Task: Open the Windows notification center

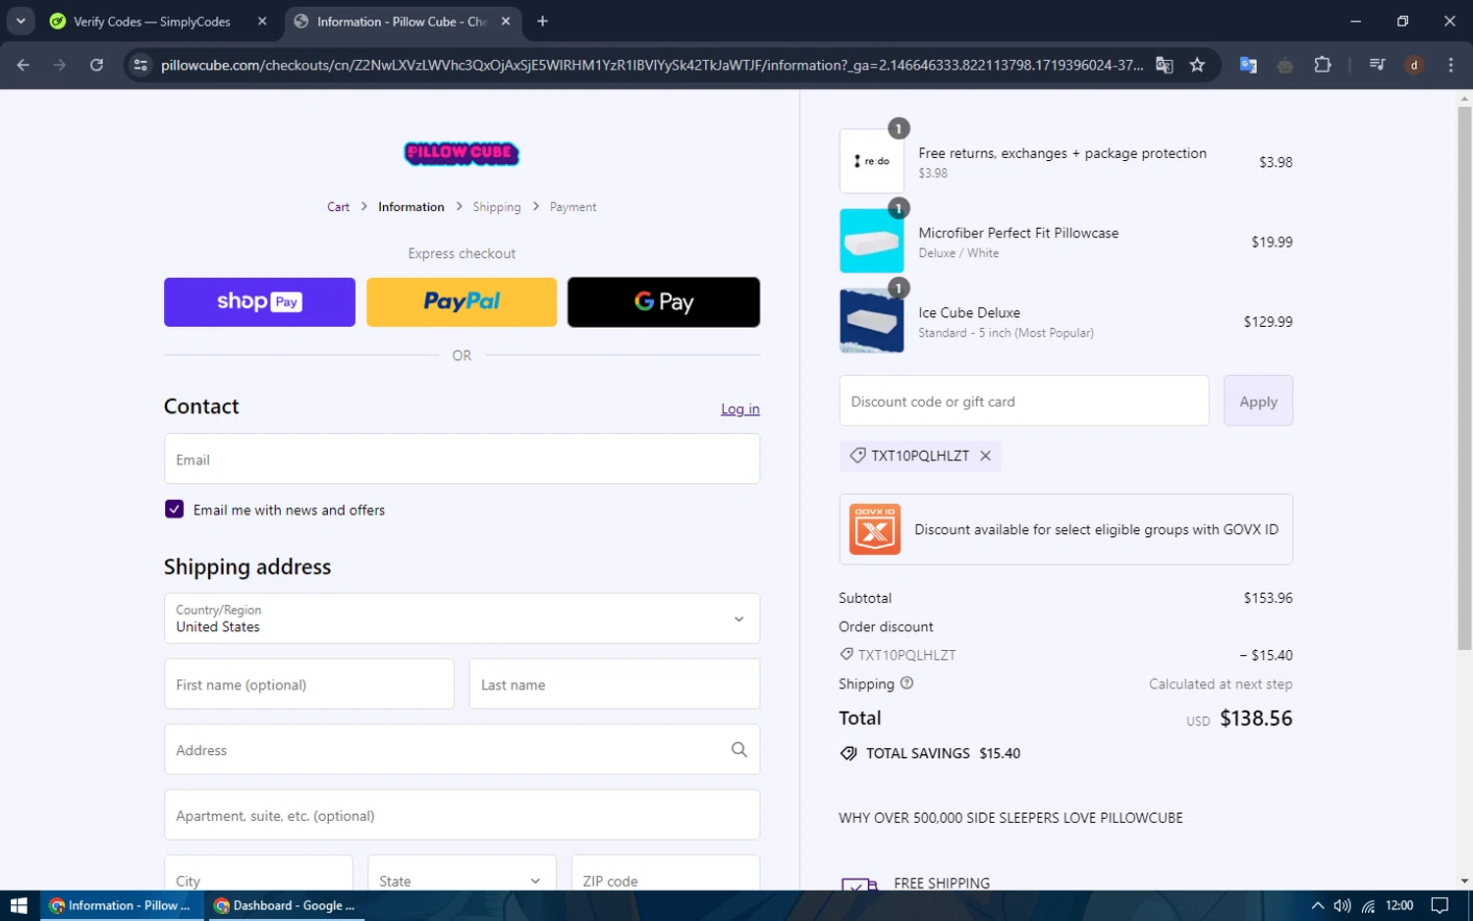Action: [1440, 905]
